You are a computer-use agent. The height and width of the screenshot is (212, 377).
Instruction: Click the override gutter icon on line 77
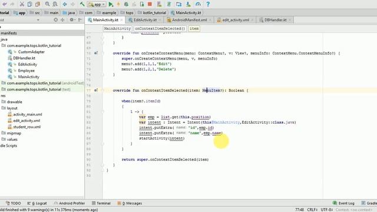pyautogui.click(x=96, y=90)
